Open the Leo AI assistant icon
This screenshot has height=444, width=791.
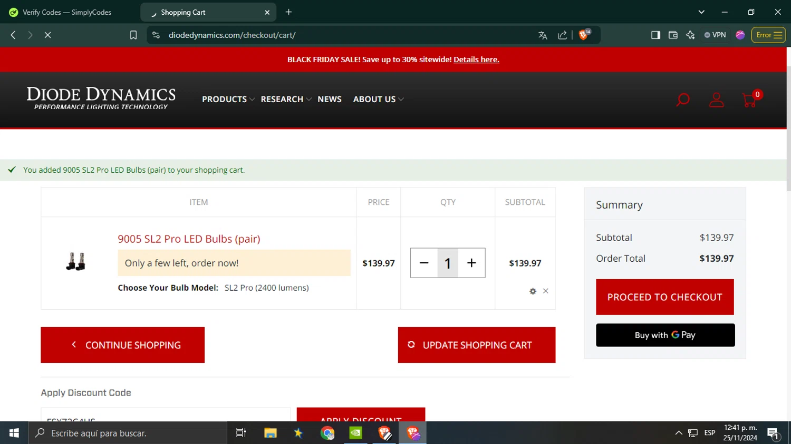(x=690, y=35)
